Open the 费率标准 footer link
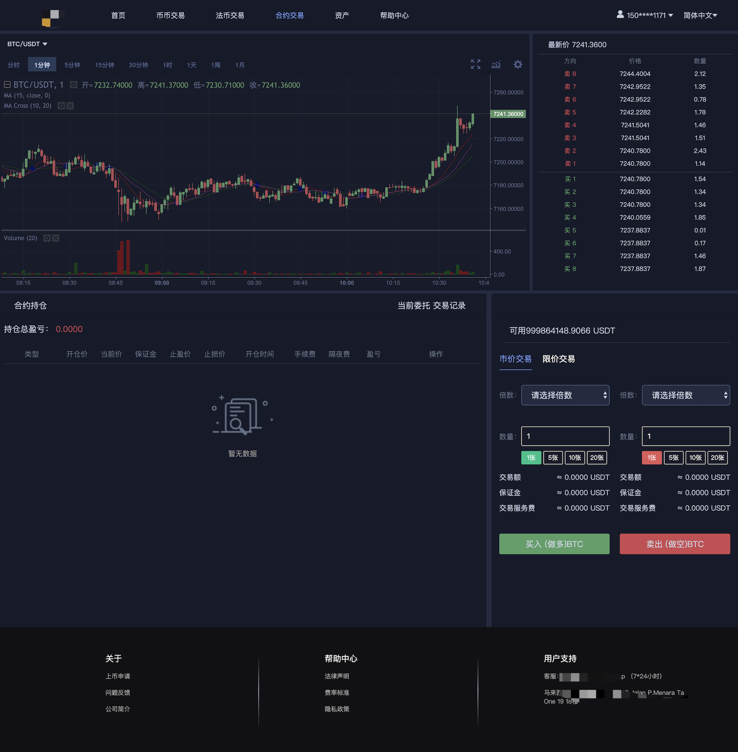The image size is (738, 752). coord(337,692)
